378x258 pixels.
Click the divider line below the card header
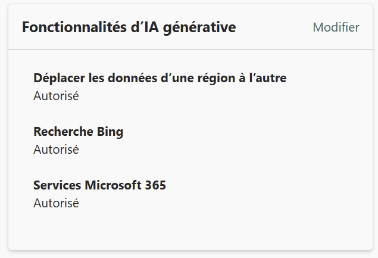pos(190,49)
